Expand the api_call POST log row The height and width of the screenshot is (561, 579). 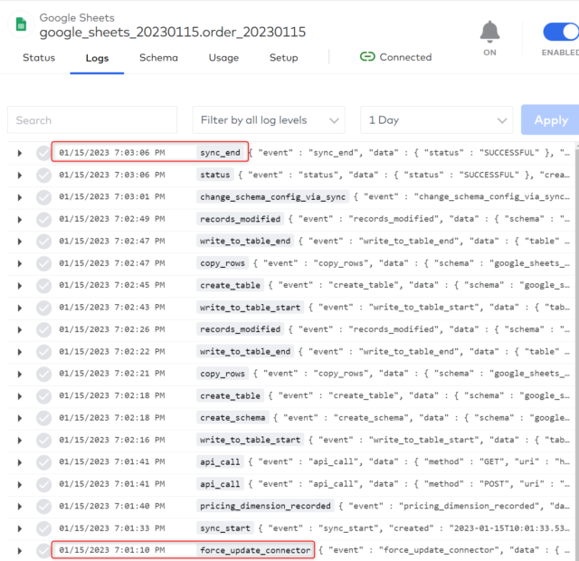click(x=20, y=484)
